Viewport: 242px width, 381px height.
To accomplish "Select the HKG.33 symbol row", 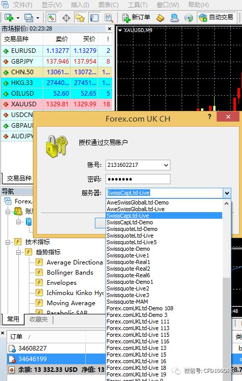I will click(x=57, y=83).
